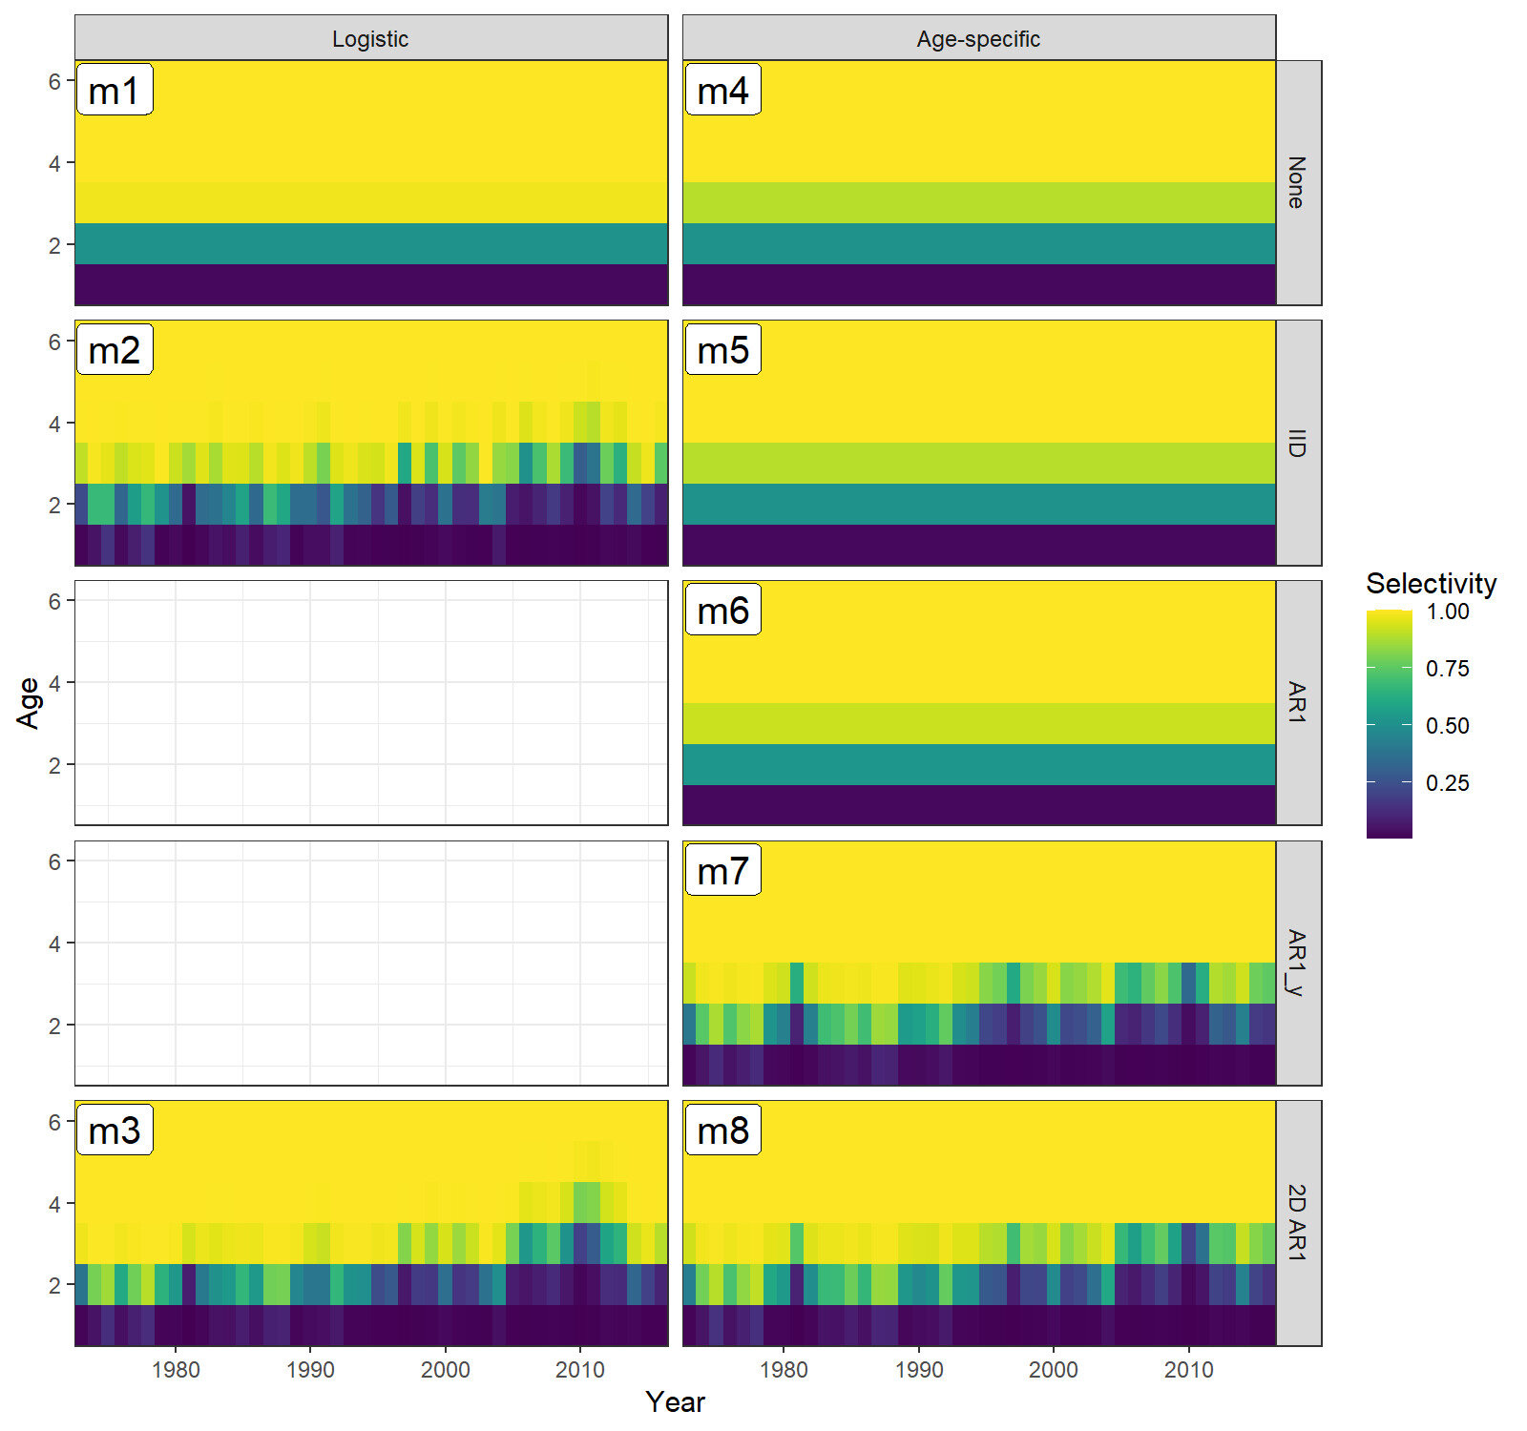Click the Logistic column header strip
Image resolution: width=1527 pixels, height=1431 pixels.
point(370,39)
